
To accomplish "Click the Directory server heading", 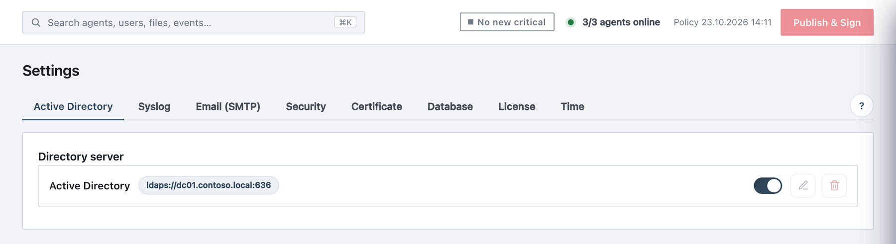I will click(x=81, y=157).
